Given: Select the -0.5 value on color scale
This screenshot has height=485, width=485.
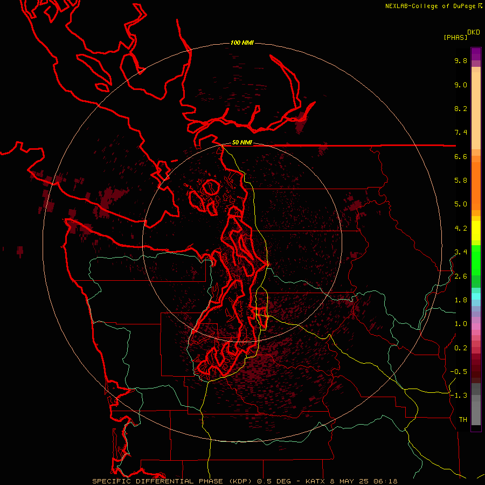Looking at the screenshot, I should [459, 372].
